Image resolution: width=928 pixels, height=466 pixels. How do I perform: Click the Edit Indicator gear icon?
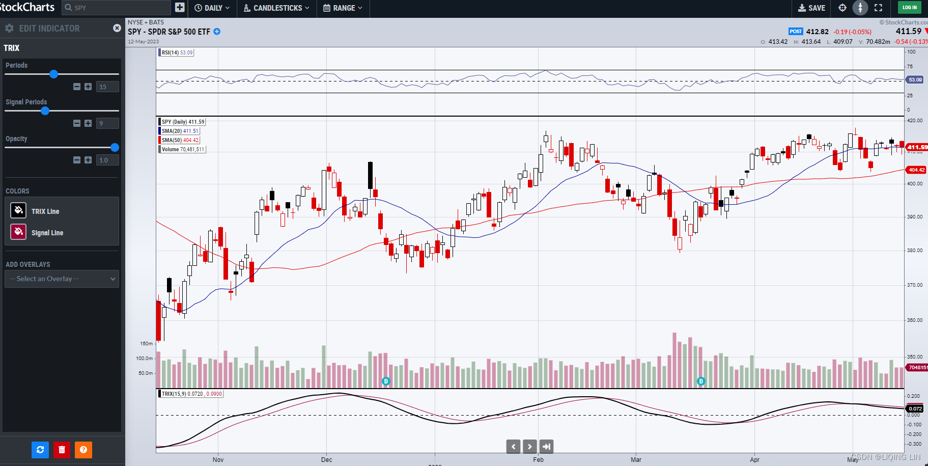(9, 28)
